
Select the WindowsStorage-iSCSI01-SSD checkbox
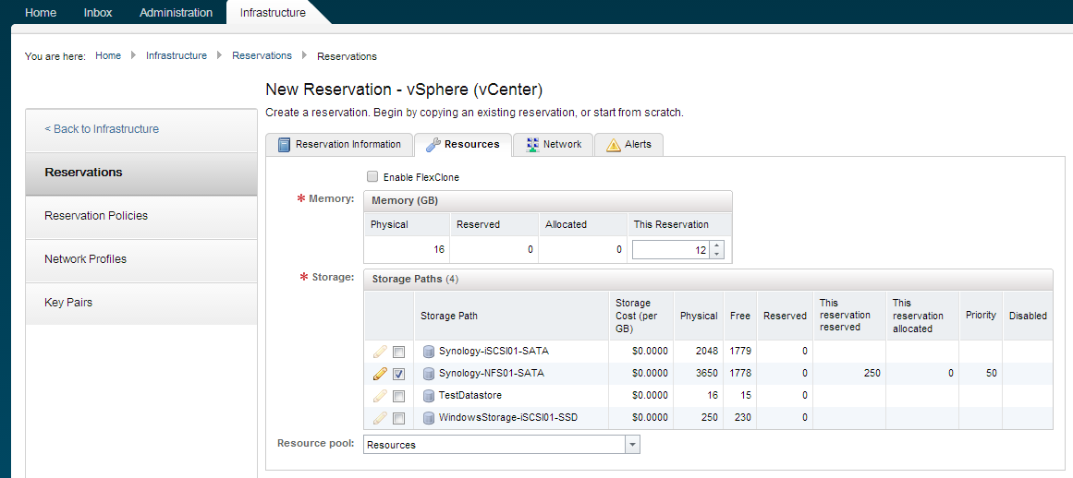click(x=398, y=418)
